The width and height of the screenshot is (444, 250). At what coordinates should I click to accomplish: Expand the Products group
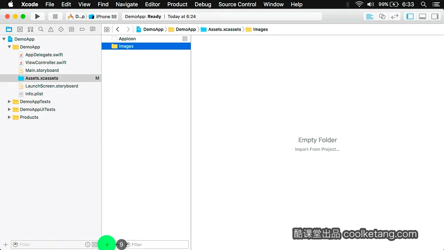9,117
